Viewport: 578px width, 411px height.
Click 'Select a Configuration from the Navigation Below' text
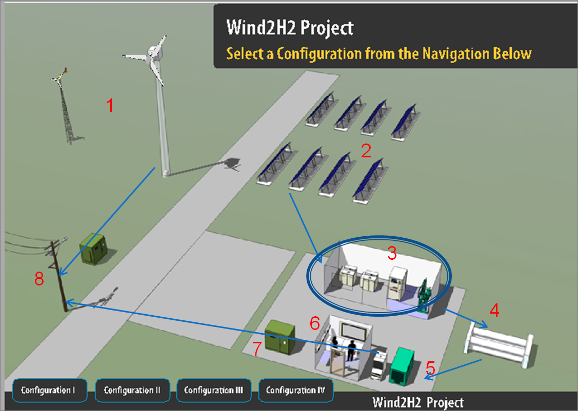[379, 54]
